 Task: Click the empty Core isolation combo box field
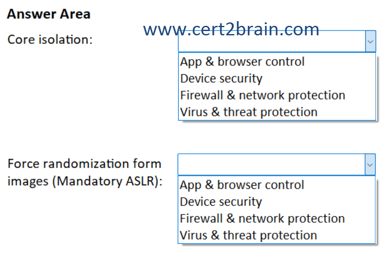(271, 44)
